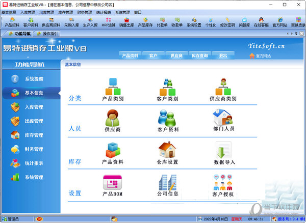
Task: Switch to the 操作指引 tab
Action: tap(47, 34)
